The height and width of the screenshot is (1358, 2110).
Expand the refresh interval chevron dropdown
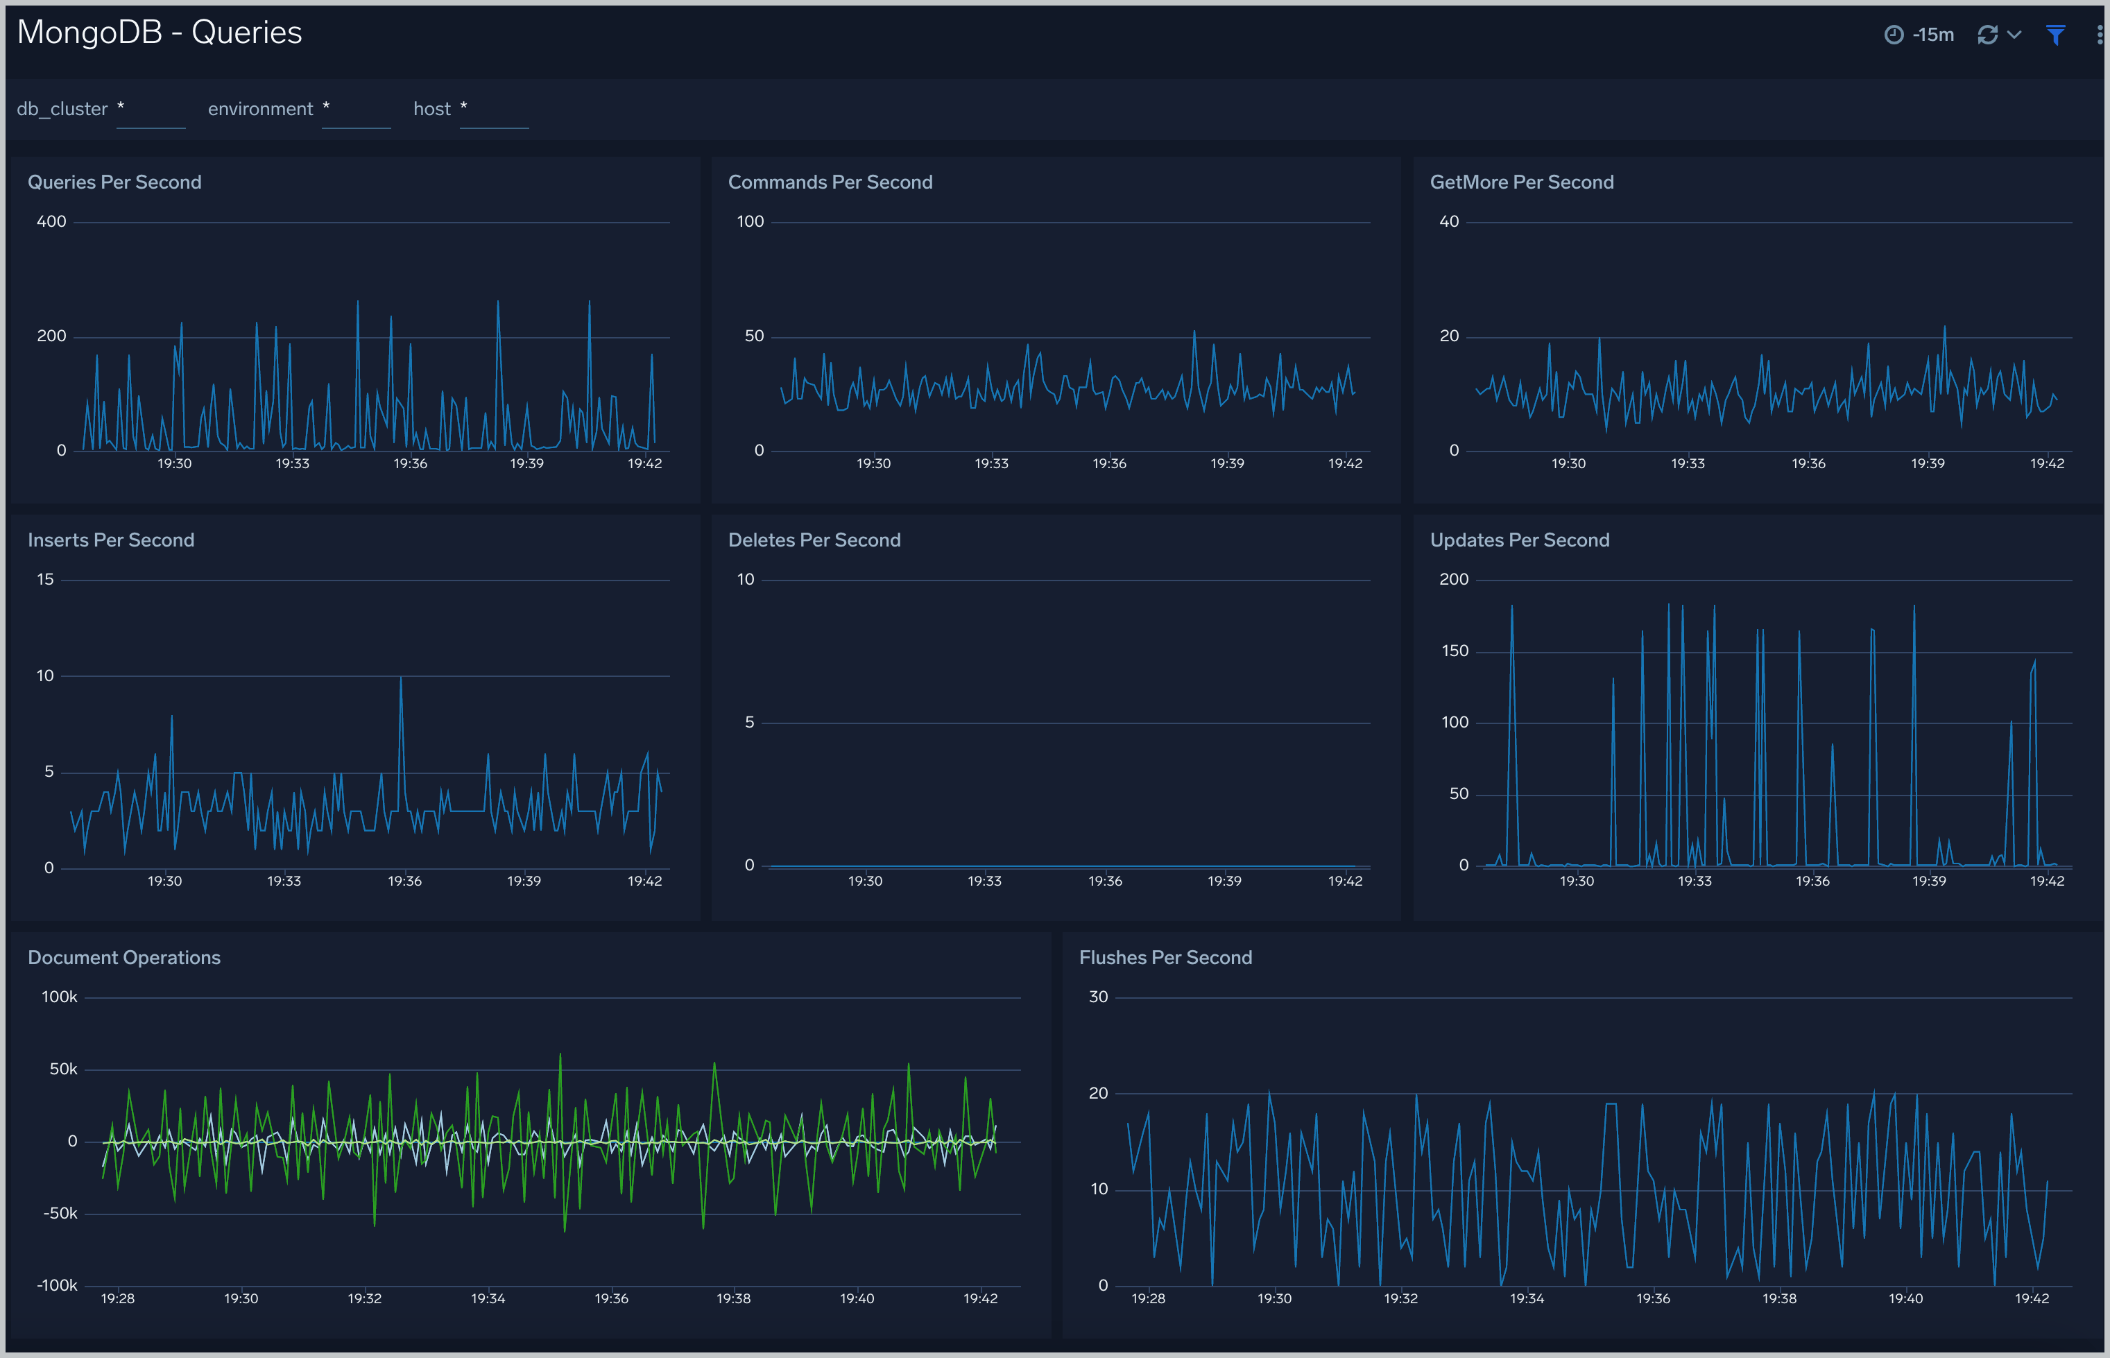tap(2014, 35)
